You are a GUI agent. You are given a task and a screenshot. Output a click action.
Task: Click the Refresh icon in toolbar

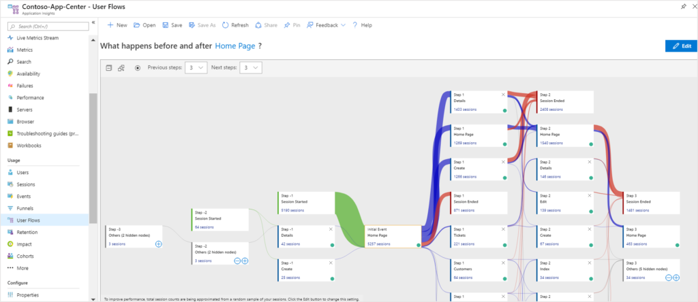tap(225, 25)
